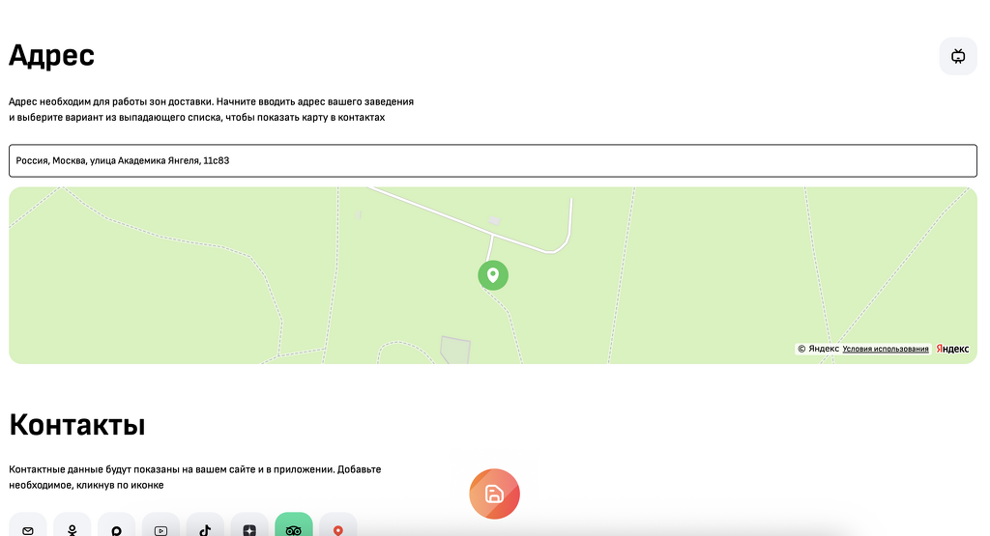
Task: Click the red Яндекс logo on map
Action: [x=952, y=349]
